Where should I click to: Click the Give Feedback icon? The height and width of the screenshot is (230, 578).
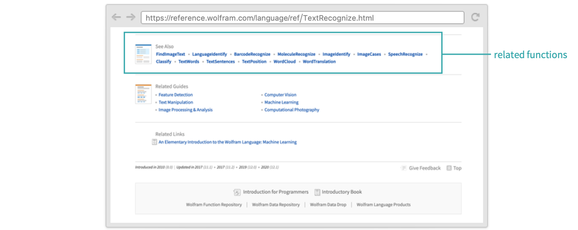coord(404,168)
